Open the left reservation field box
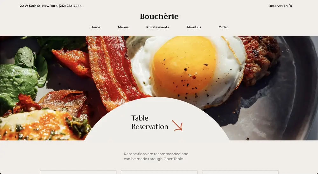 click(78, 172)
